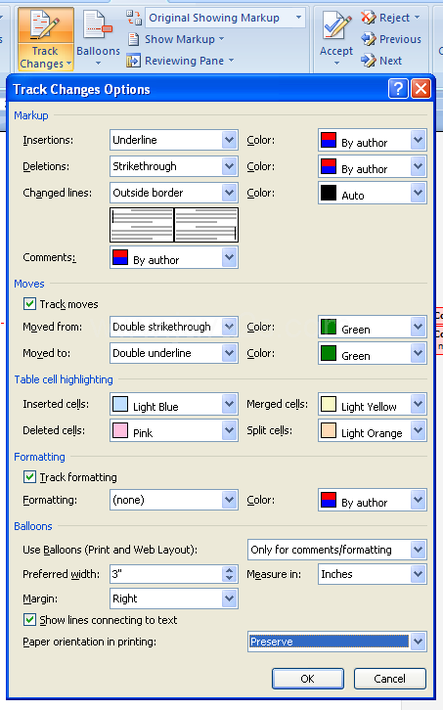Increase Preferred width with up stepper
The image size is (443, 710).
(230, 569)
